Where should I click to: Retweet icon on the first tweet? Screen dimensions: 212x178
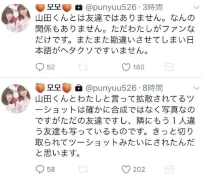pos(83,67)
